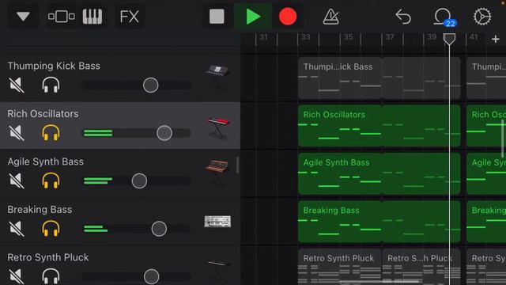The image size is (506, 285).
Task: Switch to Tracks view icon
Action: coord(62,16)
